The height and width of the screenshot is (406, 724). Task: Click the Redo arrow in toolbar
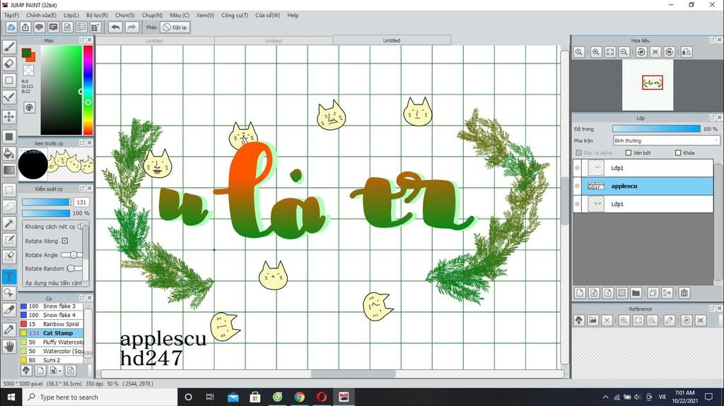click(132, 28)
